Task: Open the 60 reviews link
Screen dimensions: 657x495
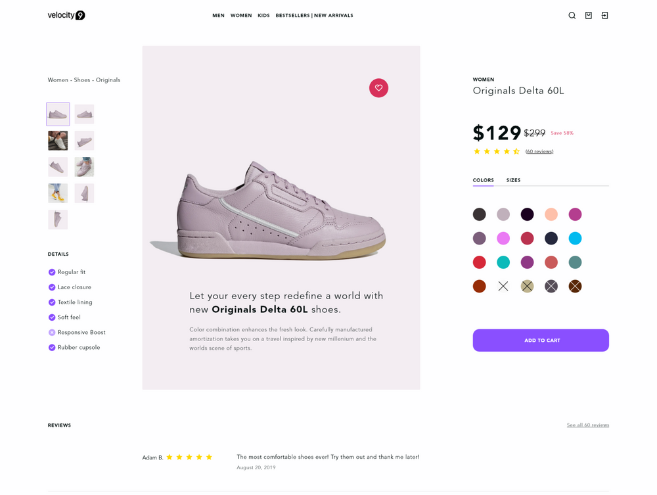Action: [539, 151]
